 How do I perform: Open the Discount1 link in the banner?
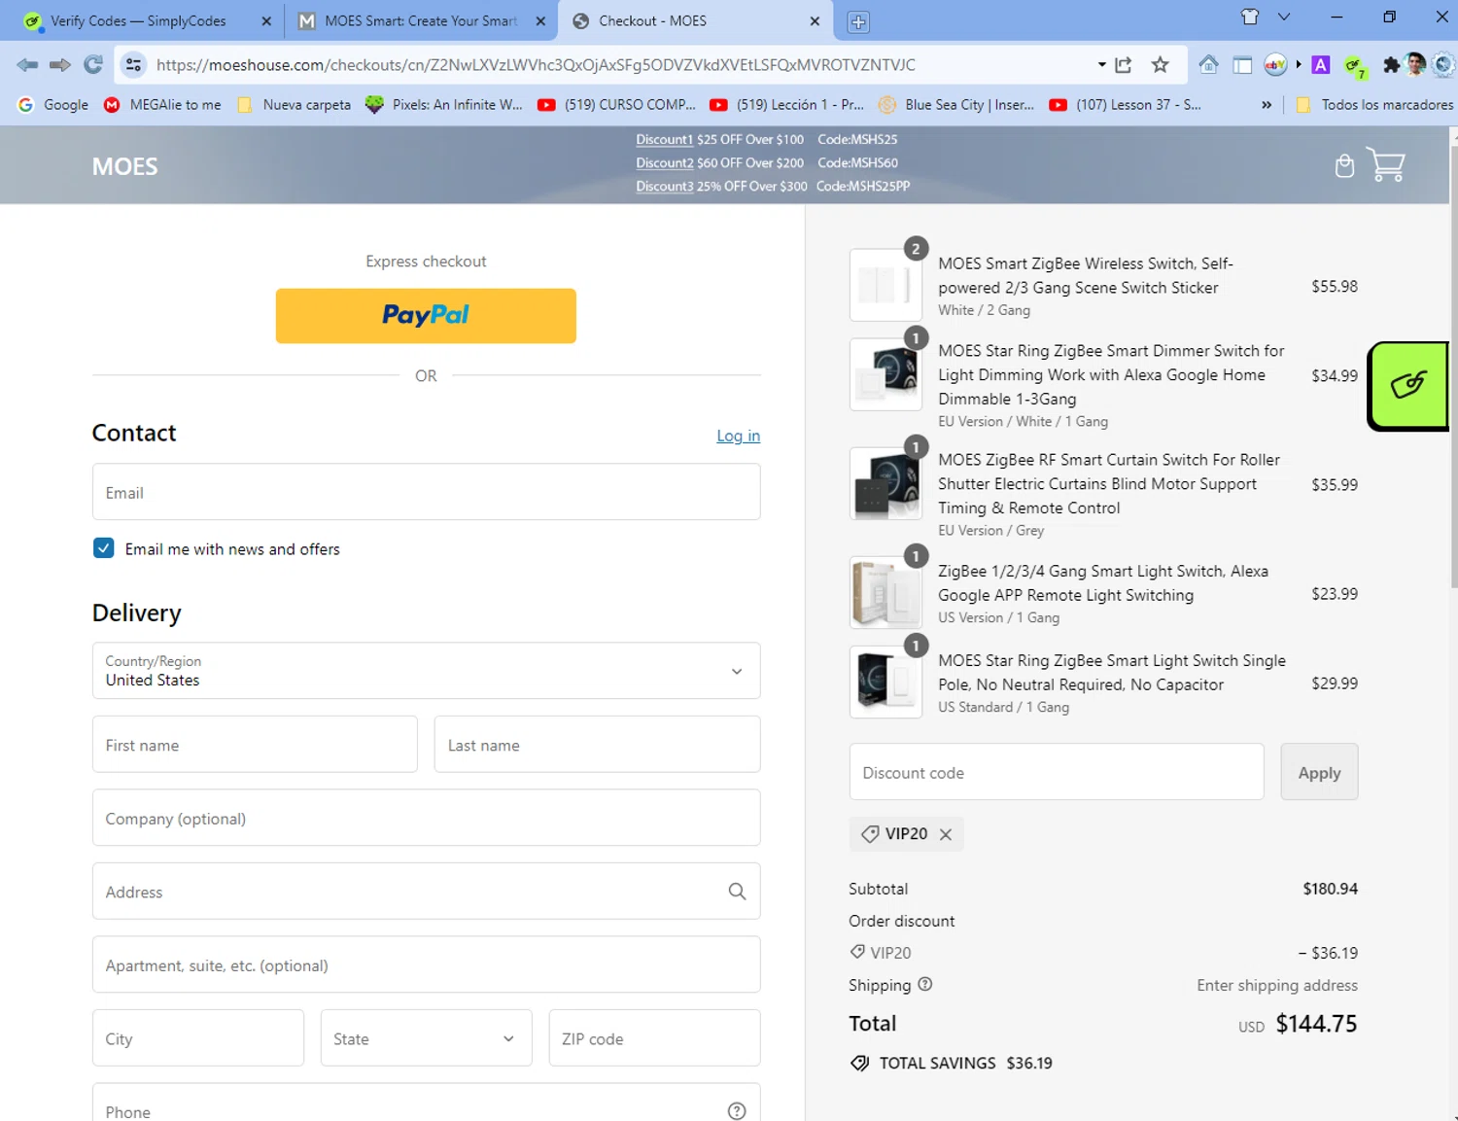[x=664, y=139]
